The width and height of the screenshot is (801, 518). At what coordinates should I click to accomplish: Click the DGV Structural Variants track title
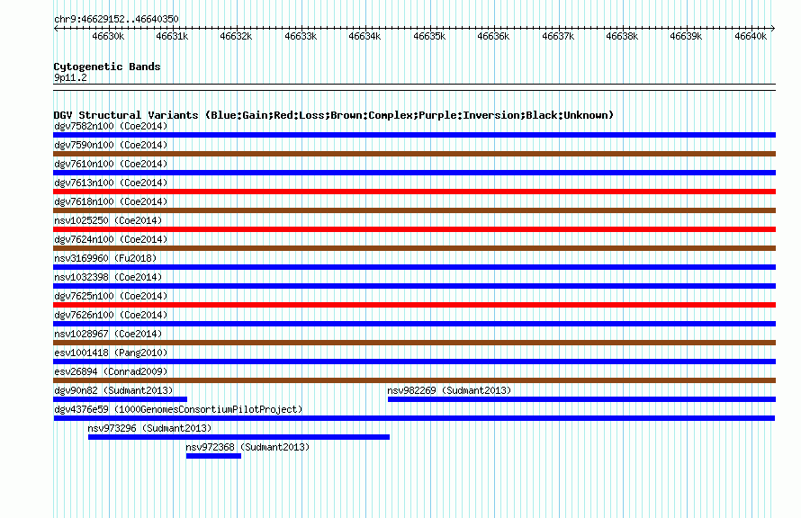(334, 115)
